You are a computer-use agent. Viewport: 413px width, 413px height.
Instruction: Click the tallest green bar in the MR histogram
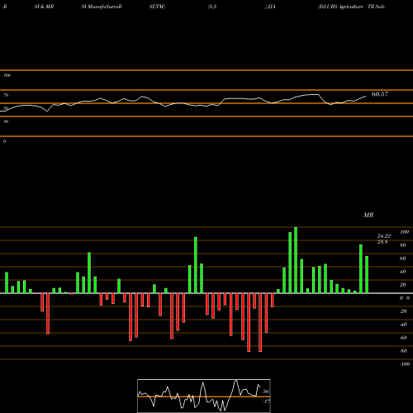pos(296,260)
